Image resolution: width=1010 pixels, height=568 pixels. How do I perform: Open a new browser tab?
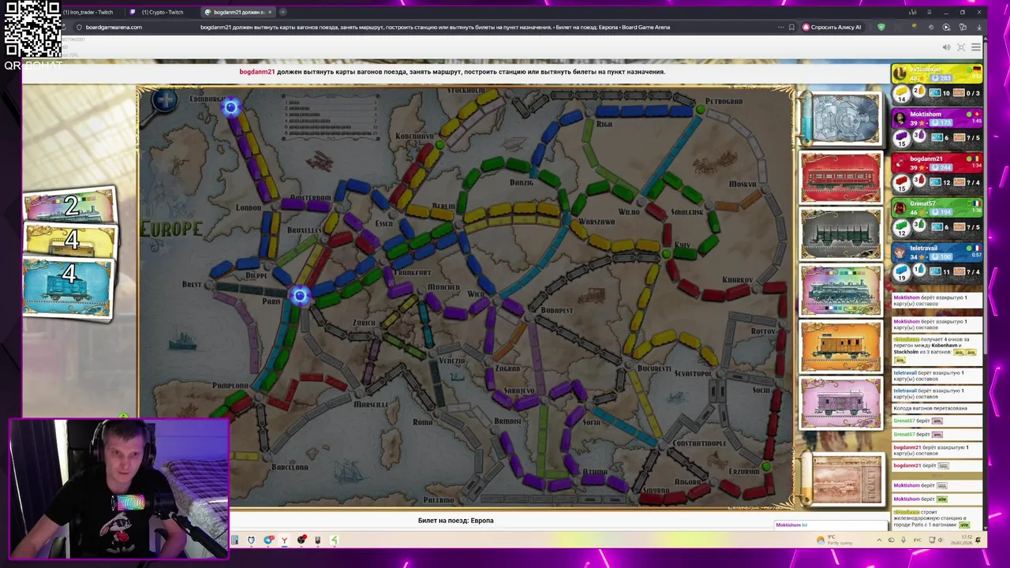pyautogui.click(x=283, y=12)
